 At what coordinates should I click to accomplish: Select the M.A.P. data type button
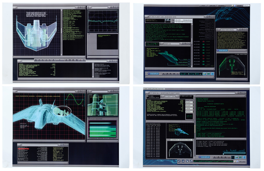point(189,105)
